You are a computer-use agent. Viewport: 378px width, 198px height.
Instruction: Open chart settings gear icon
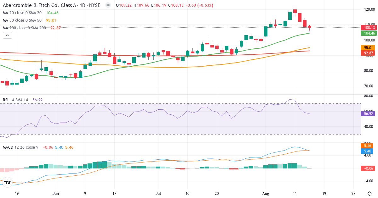pyautogui.click(x=369, y=193)
